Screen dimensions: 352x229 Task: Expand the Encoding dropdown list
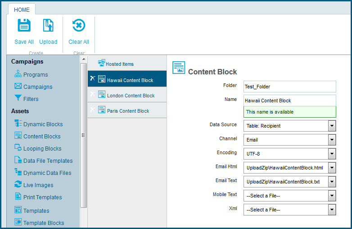click(332, 154)
